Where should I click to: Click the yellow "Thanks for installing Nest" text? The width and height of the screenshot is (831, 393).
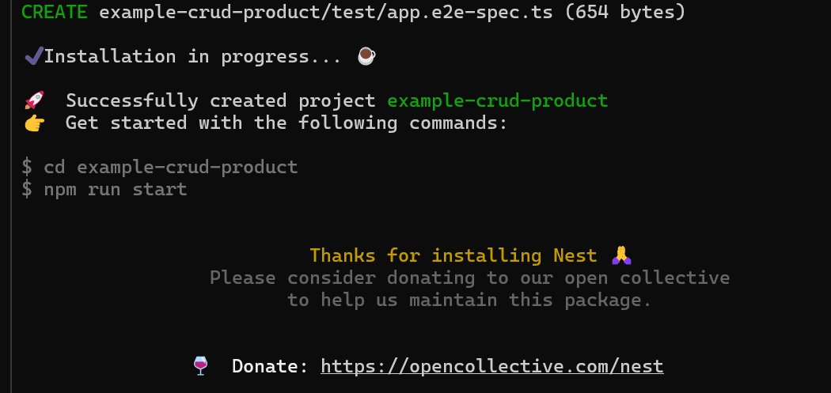453,255
